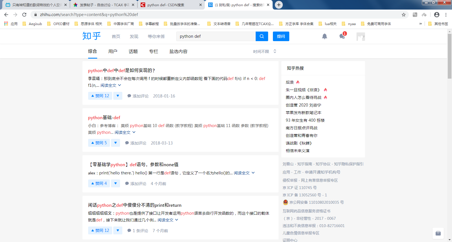This screenshot has width=452, height=242.
Task: Click the floating button at page bottom right
Action: 438,233
